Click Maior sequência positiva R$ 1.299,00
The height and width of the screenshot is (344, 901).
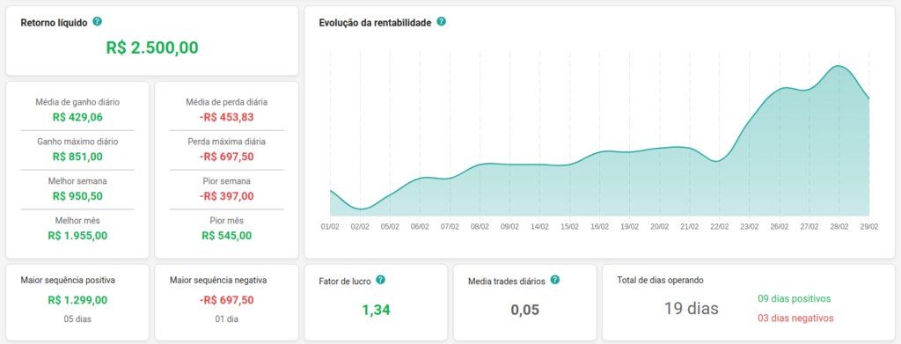click(77, 300)
